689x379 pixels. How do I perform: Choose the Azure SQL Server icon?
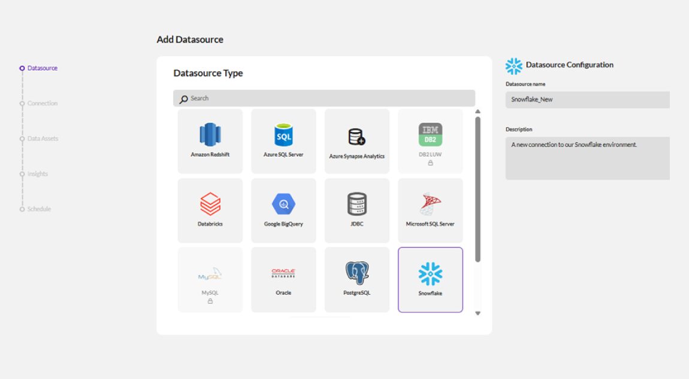(x=283, y=135)
